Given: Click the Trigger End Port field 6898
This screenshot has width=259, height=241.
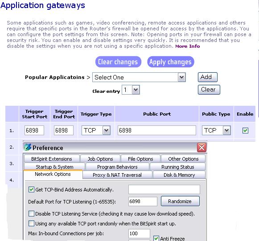Looking at the screenshot, I should pyautogui.click(x=64, y=130).
